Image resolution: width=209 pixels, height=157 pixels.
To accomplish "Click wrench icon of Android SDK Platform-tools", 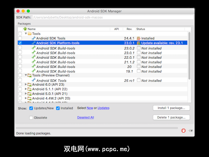I will pos(34,43).
